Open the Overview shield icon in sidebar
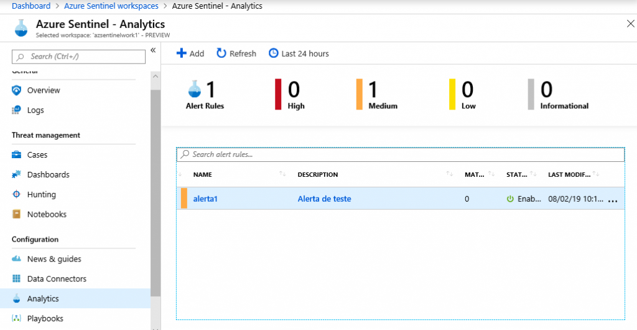Viewport: 637px width, 330px height. click(17, 90)
